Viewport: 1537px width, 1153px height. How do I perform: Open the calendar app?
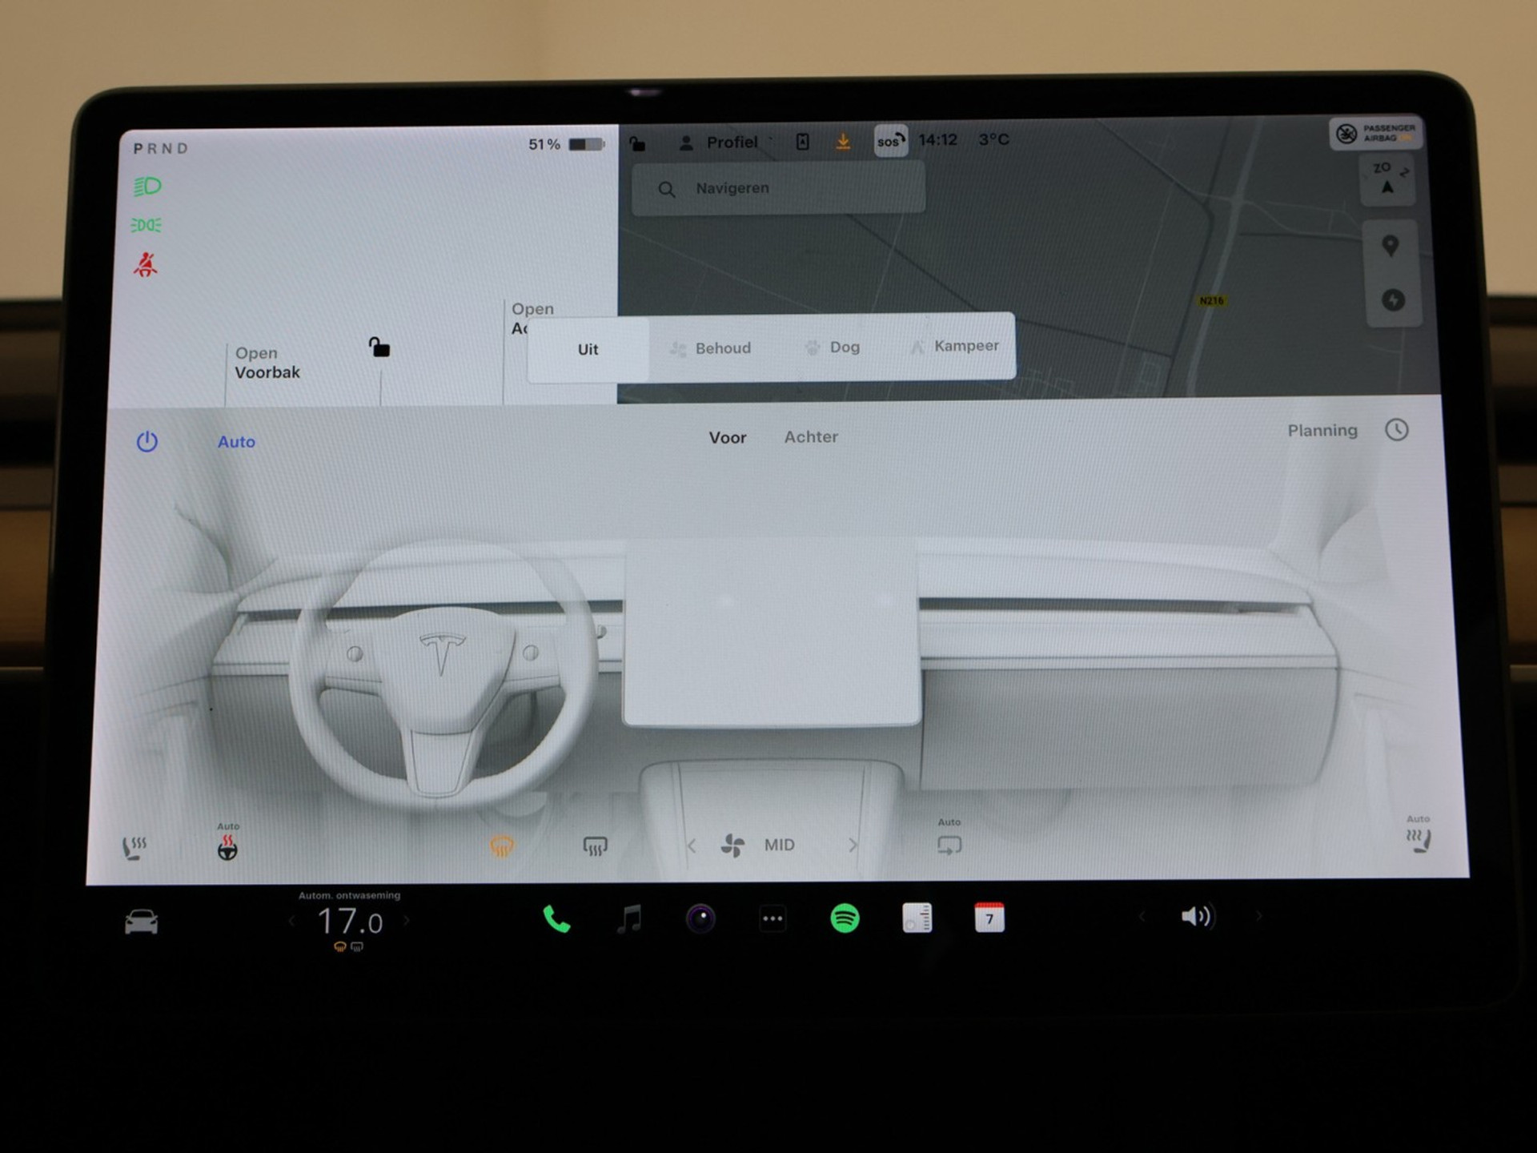[989, 918]
